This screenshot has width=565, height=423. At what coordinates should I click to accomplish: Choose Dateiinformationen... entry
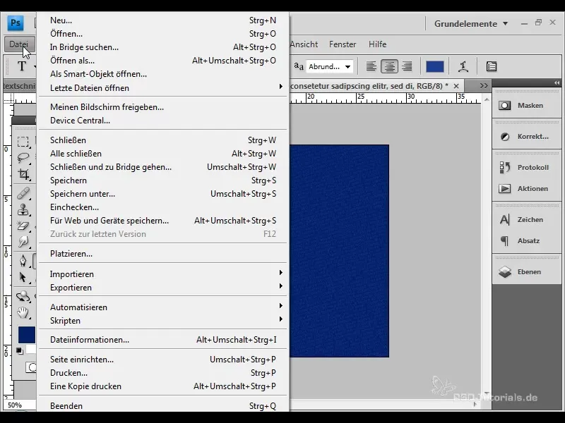pos(163,340)
